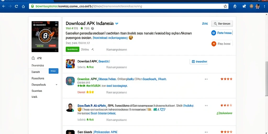Select the APK sidebar item with bag icon
The height and width of the screenshot is (134, 268).
tap(37, 58)
